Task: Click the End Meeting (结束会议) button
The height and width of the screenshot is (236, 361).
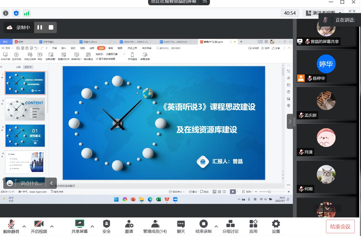Action: (340, 226)
